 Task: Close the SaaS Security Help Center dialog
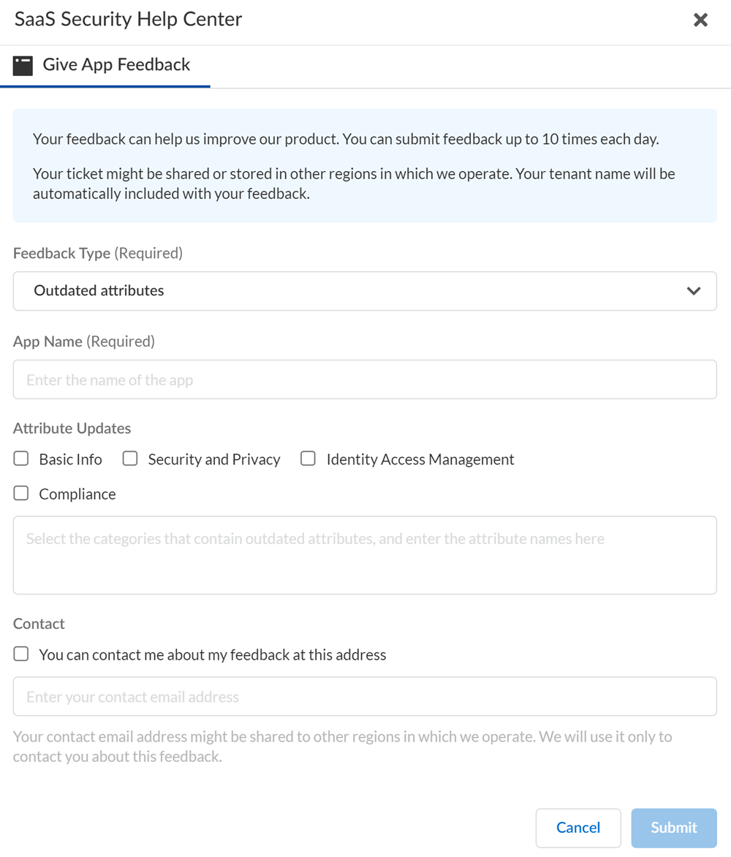[x=700, y=20]
